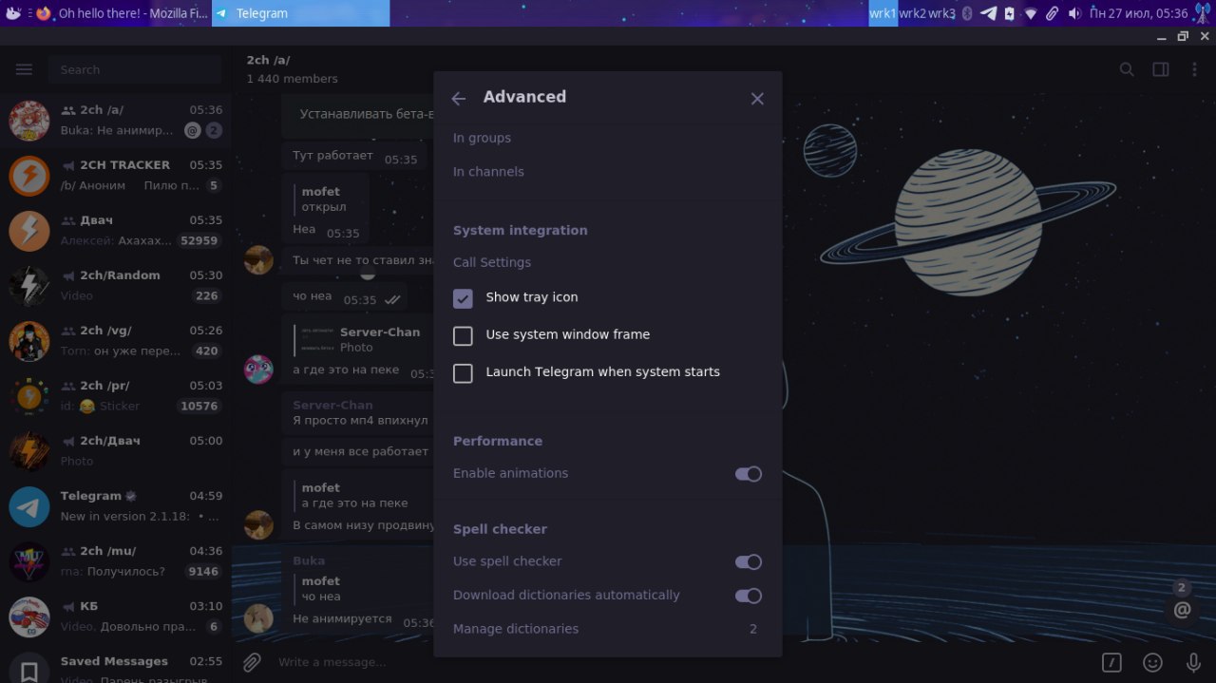Open the hamburger main menu

[x=25, y=69]
